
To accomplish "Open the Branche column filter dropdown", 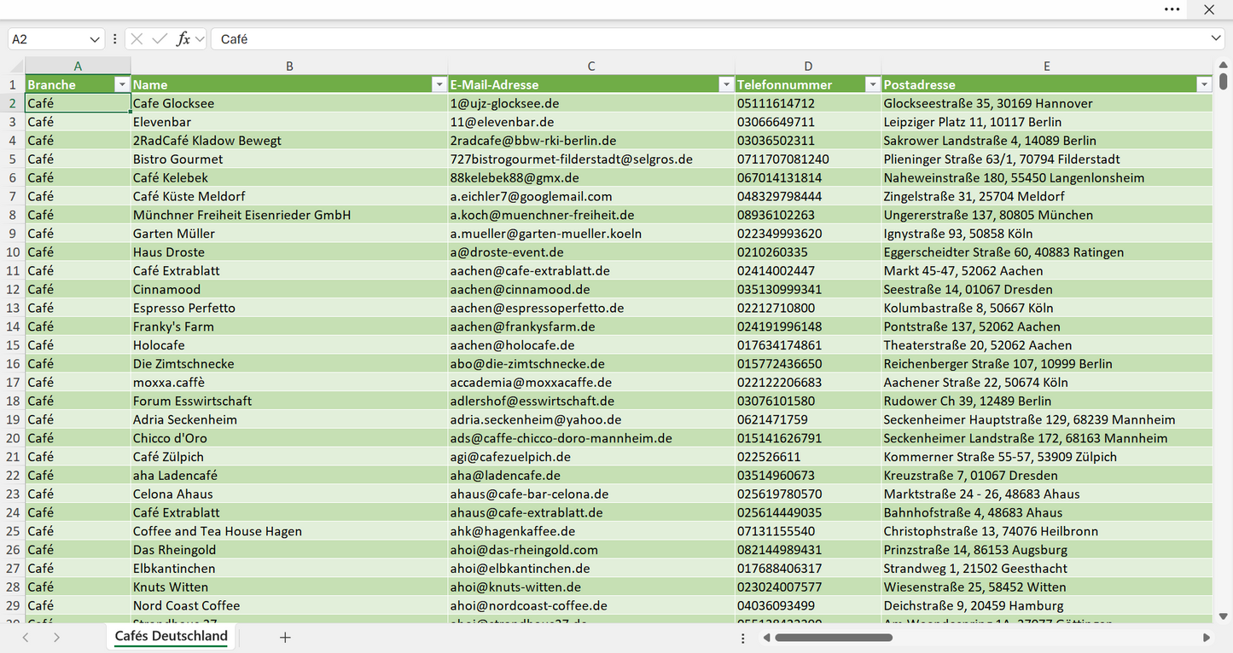I will [x=122, y=84].
